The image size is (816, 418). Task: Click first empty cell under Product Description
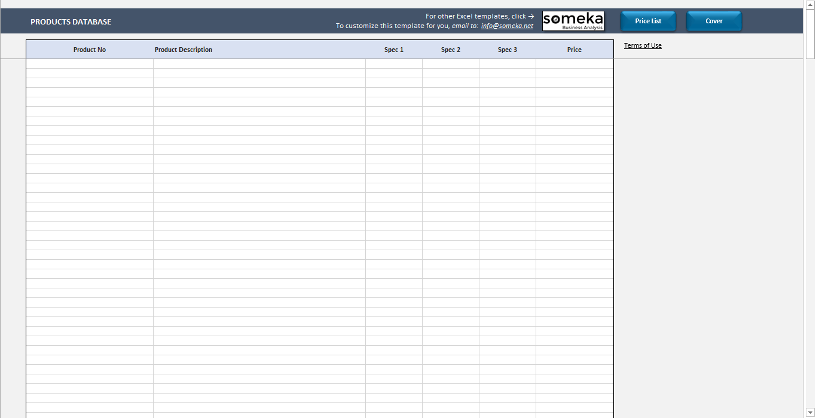coord(259,64)
